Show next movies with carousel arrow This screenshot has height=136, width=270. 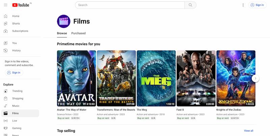[x=255, y=78]
